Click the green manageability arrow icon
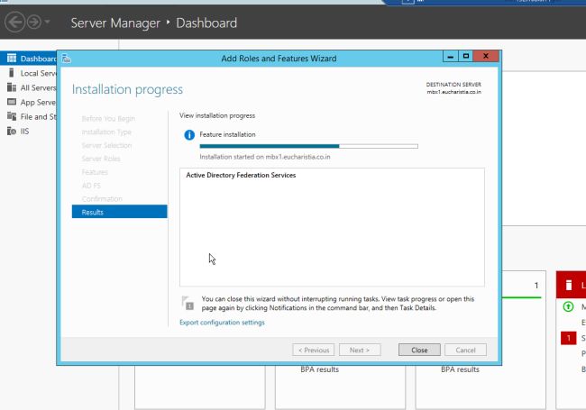Image resolution: width=586 pixels, height=410 pixels. [568, 307]
